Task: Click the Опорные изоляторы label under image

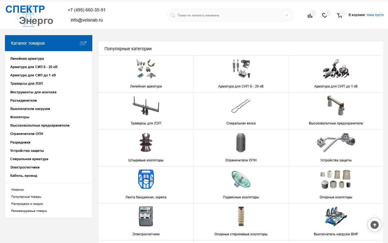Action: tap(336, 197)
